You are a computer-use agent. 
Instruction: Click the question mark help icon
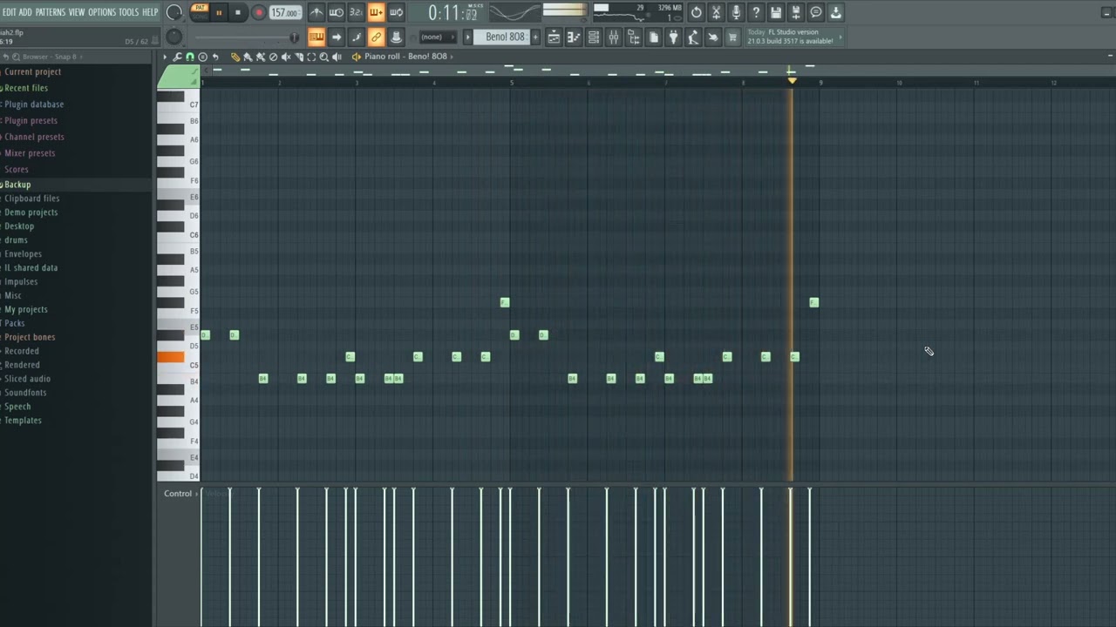[756, 12]
